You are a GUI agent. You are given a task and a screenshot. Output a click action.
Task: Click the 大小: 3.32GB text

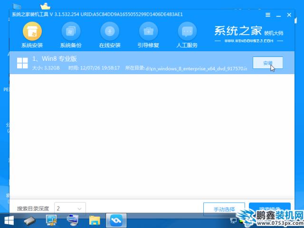coord(46,68)
